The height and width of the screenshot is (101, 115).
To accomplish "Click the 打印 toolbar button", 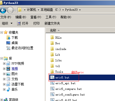I will coord(37,23).
